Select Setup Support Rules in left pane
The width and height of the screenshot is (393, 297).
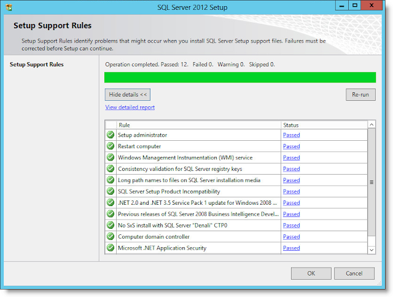coord(37,65)
